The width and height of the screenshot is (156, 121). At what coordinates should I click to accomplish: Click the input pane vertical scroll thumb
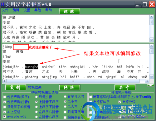152,22
